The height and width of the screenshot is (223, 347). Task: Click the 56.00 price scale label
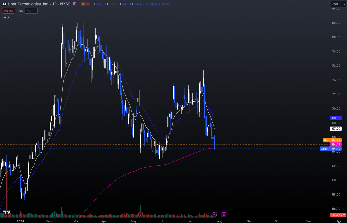[336, 209]
